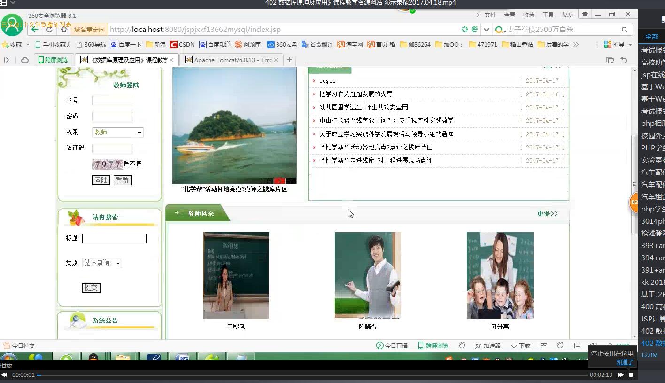This screenshot has width=665, height=383.
Task: Open the 扩展 extensions icon
Action: [x=614, y=44]
